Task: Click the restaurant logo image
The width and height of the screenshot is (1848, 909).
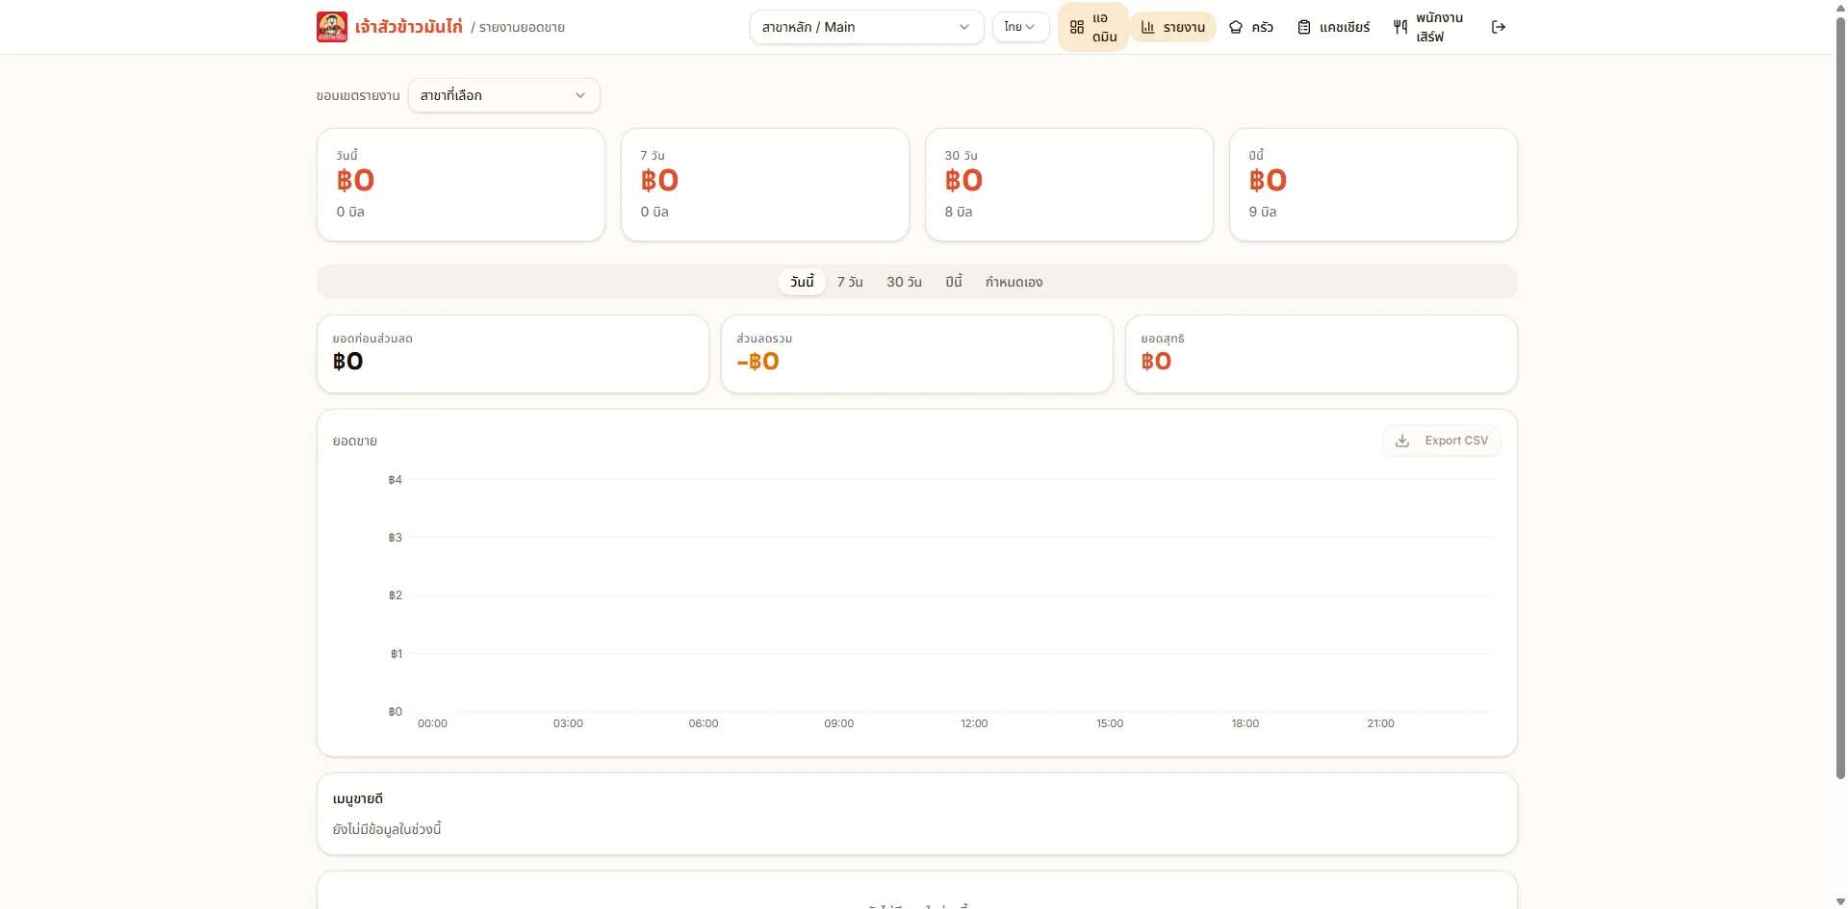Action: (332, 27)
